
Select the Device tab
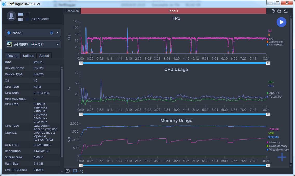click(x=13, y=56)
